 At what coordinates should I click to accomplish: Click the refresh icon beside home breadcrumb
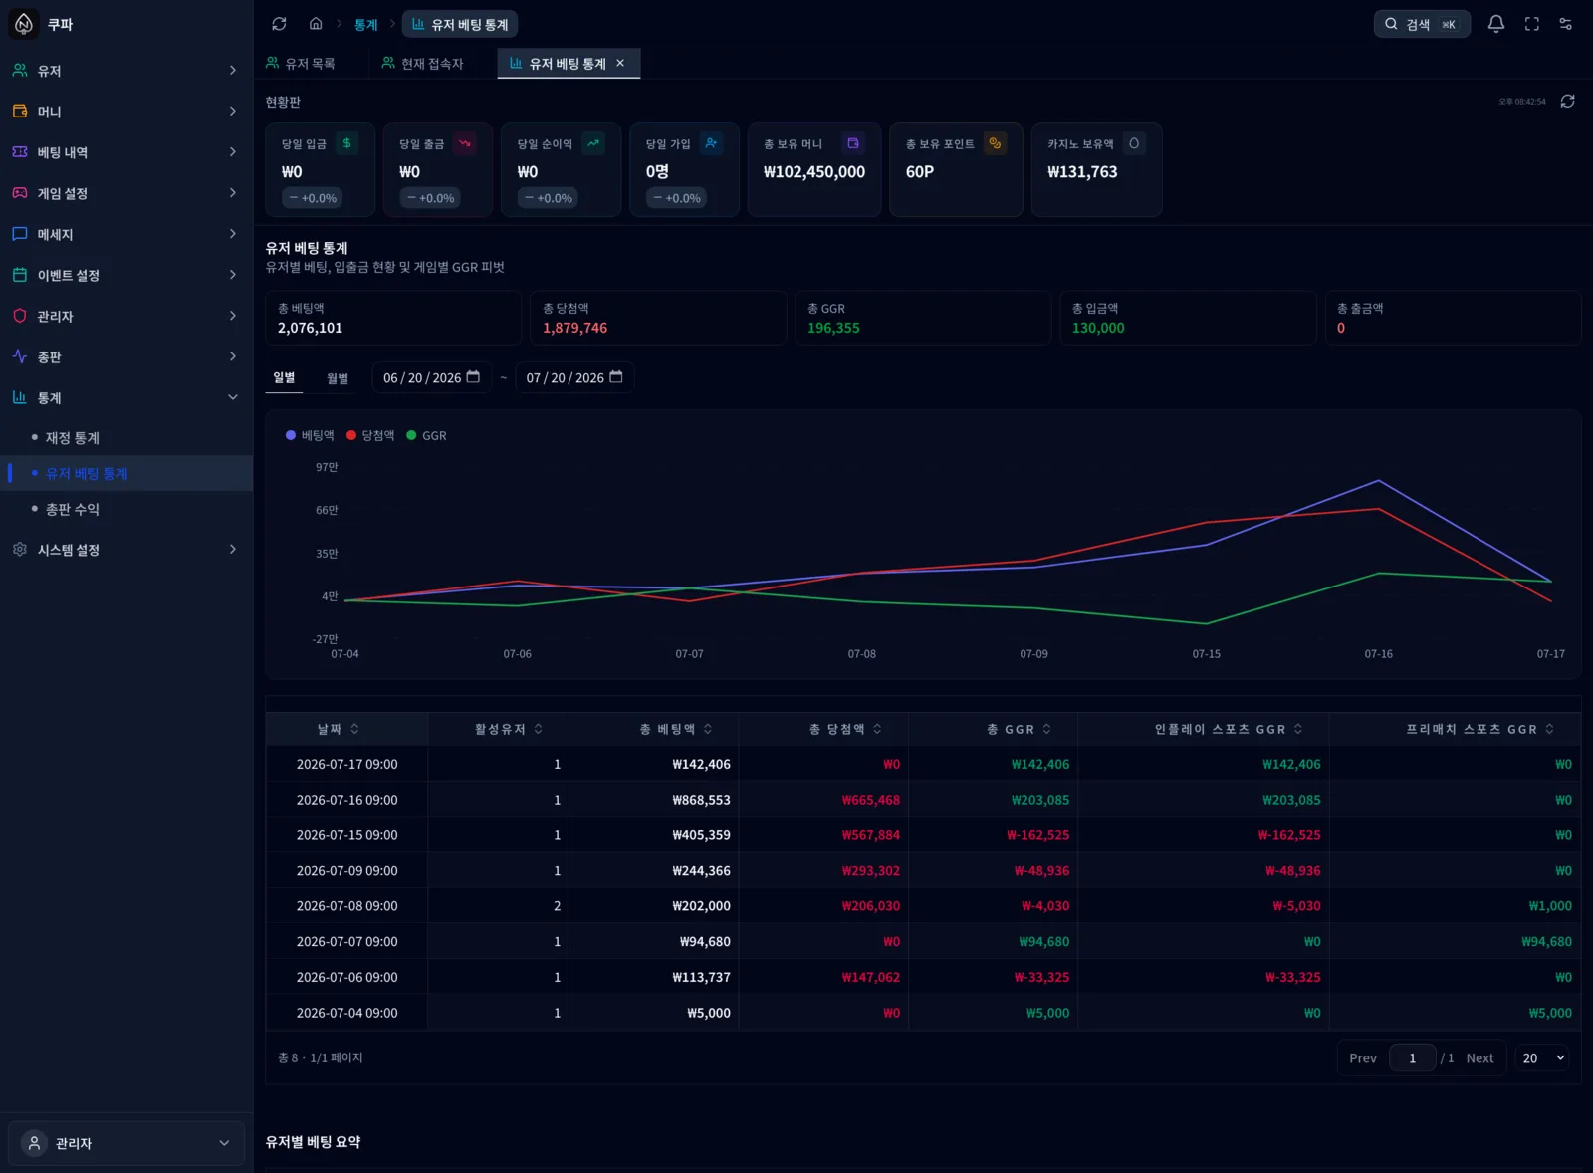(279, 24)
